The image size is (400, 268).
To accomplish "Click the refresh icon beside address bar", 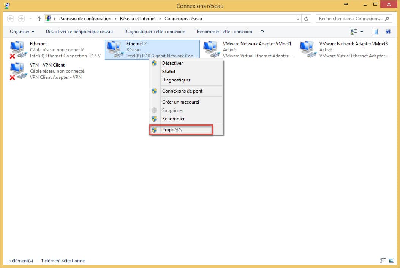I will (307, 19).
